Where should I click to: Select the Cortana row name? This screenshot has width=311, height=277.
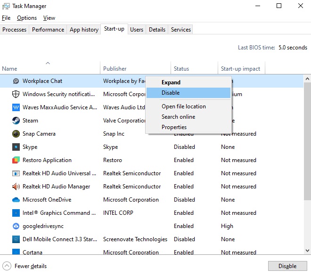pyautogui.click(x=33, y=252)
